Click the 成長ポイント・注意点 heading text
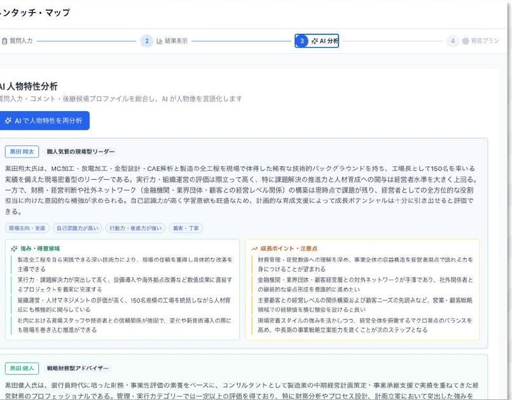Viewport: 512px width, 400px height. [x=289, y=249]
